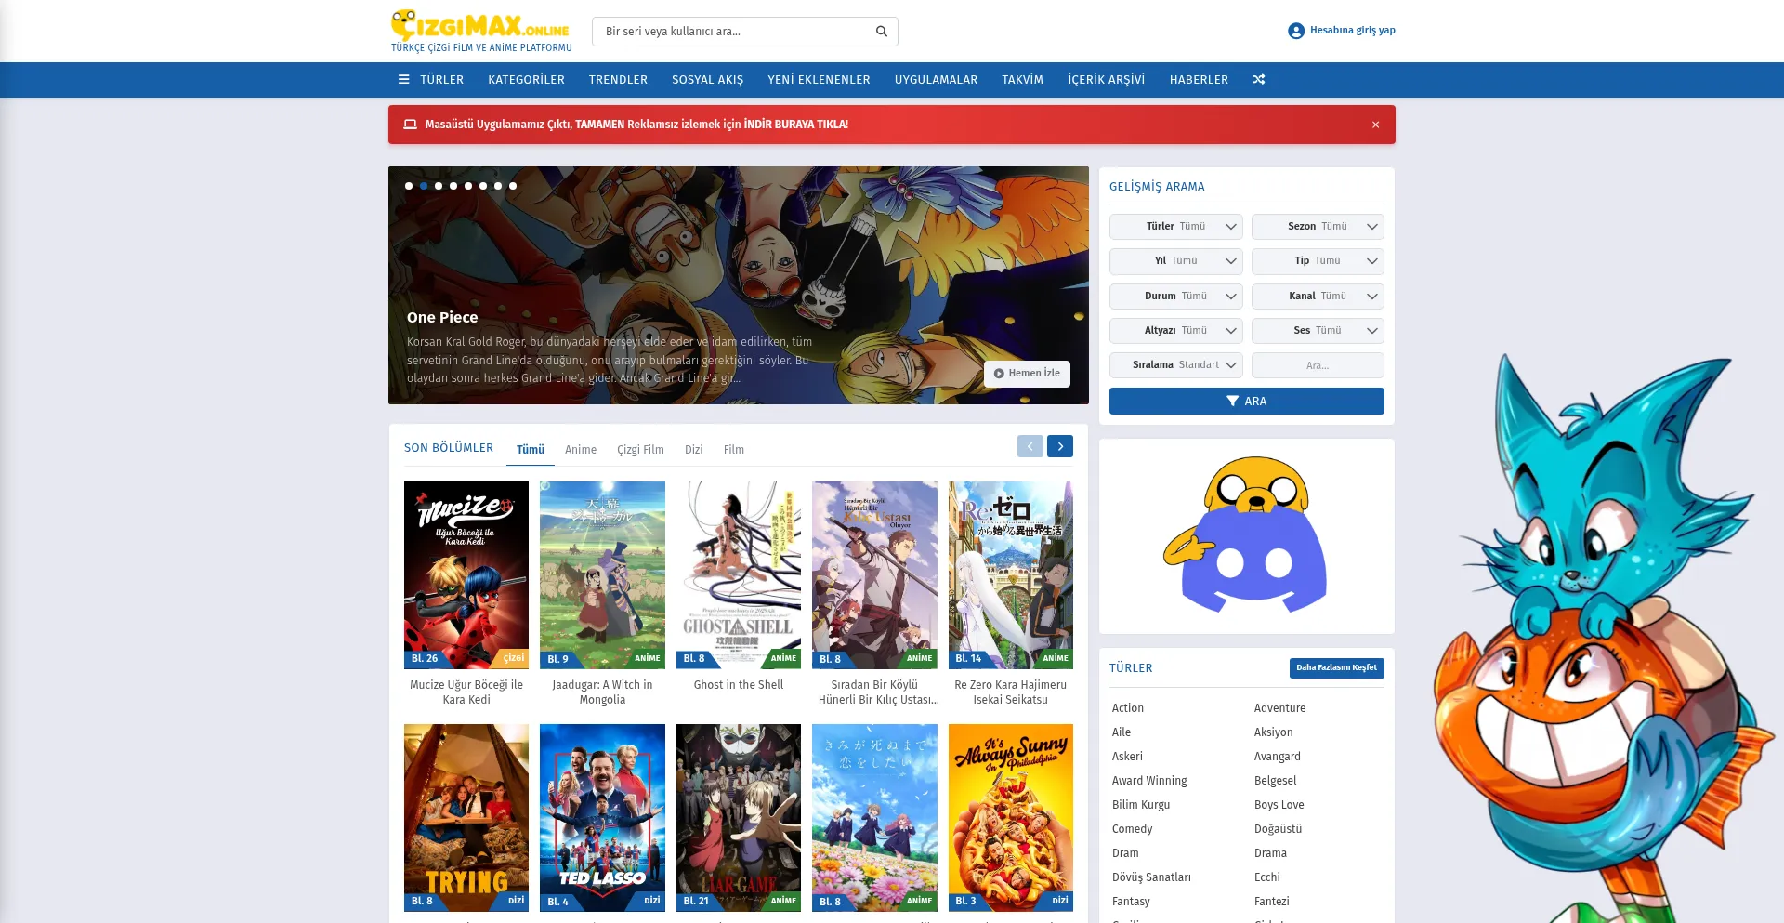Select the sixth slider dot

point(483,186)
